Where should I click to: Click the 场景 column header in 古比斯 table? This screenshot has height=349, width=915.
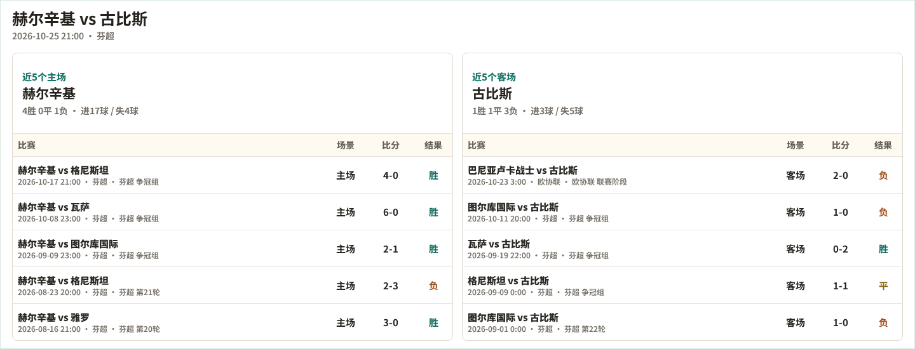(x=796, y=145)
